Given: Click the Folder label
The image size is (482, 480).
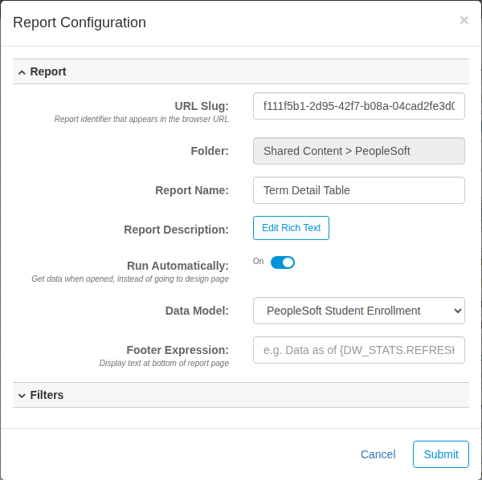Looking at the screenshot, I should pos(210,151).
